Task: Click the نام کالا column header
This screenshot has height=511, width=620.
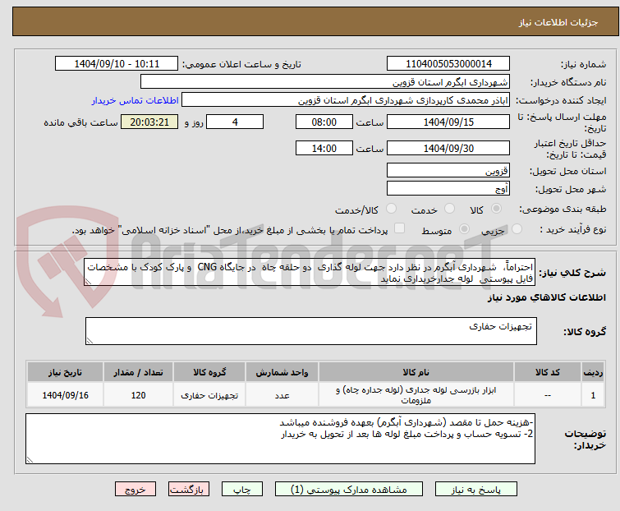Action: (x=416, y=372)
